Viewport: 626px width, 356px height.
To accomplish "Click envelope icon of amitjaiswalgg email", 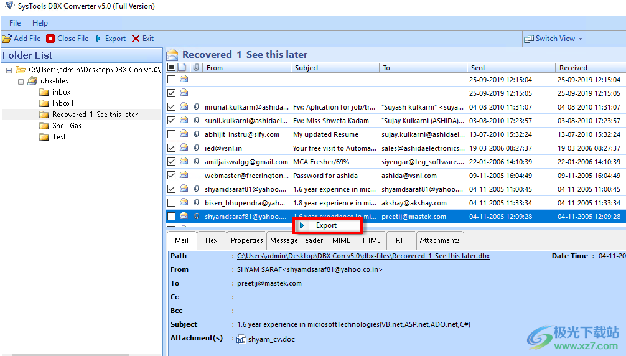I will coord(184,161).
